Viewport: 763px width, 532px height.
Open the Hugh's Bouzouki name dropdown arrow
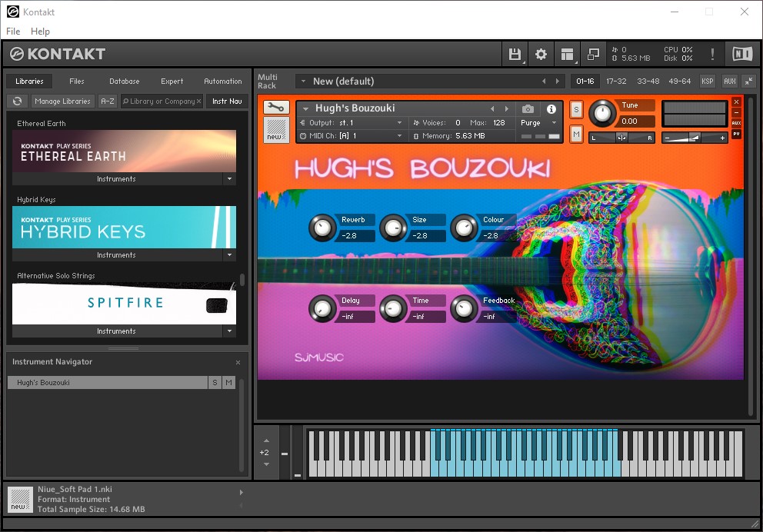(305, 109)
